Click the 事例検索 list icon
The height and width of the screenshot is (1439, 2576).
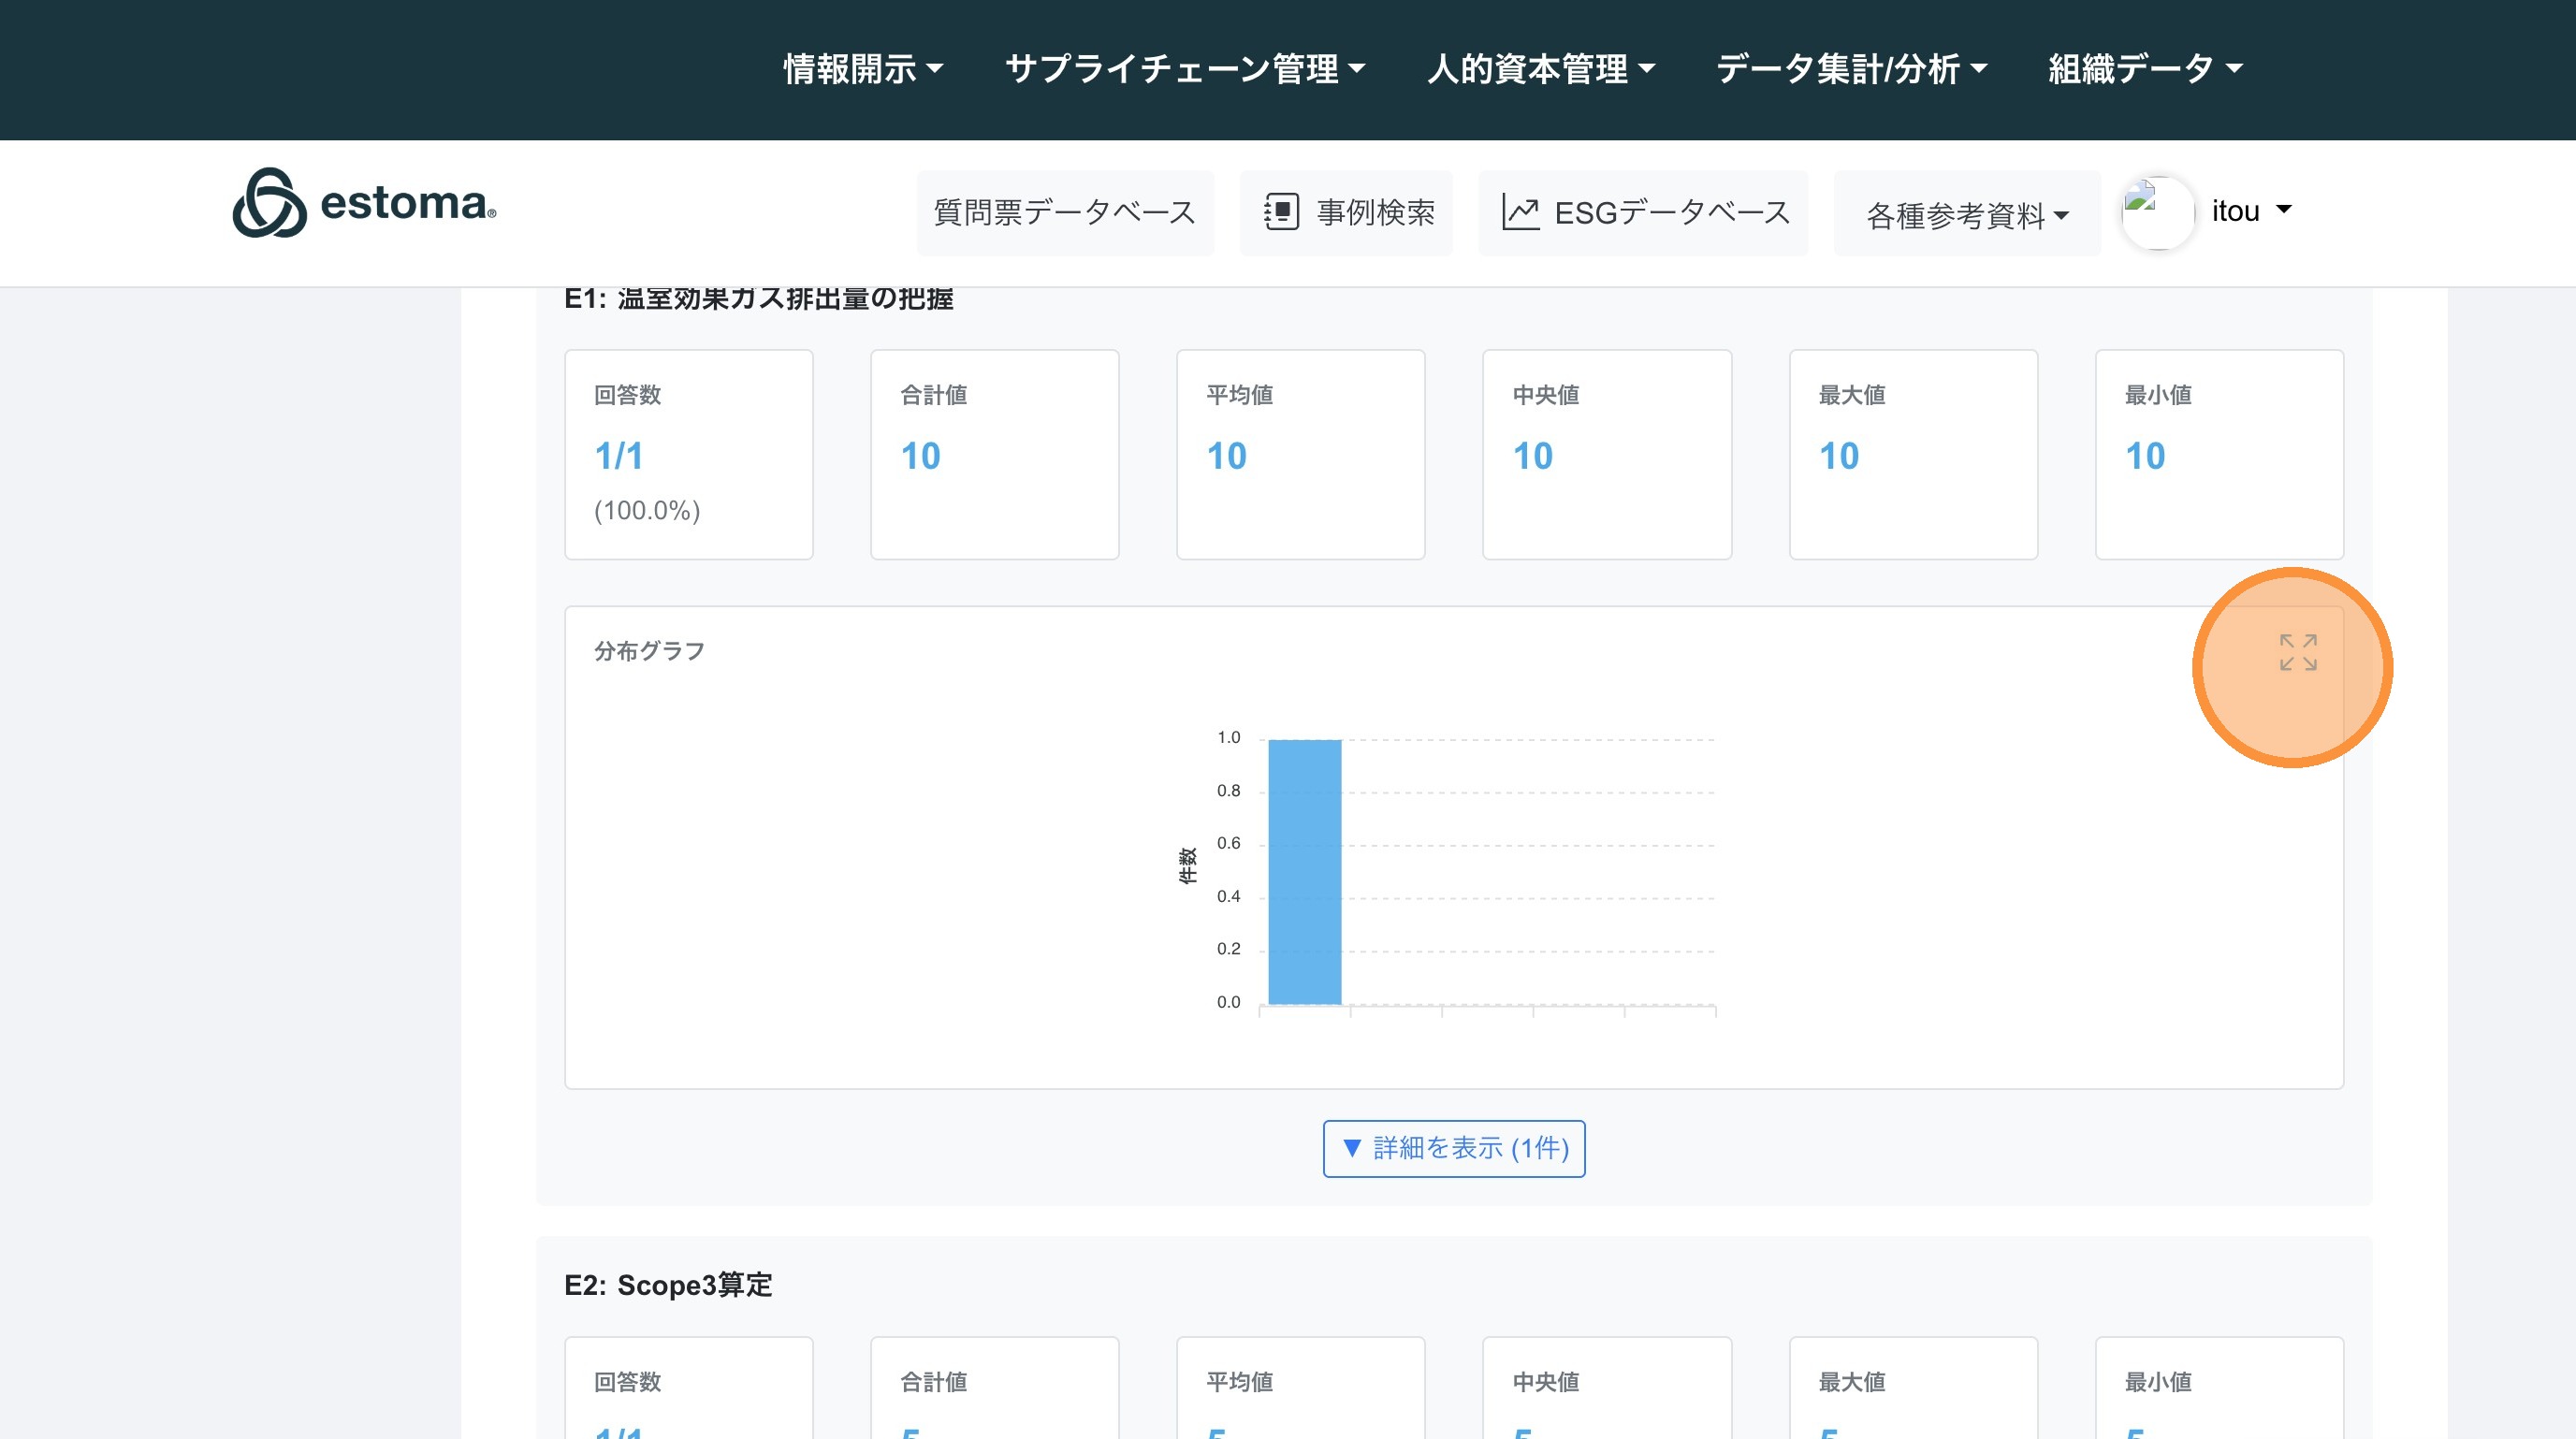coord(1281,212)
